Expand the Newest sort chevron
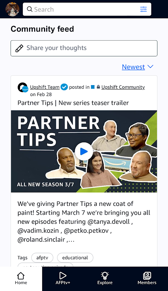The image size is (168, 291). (151, 67)
